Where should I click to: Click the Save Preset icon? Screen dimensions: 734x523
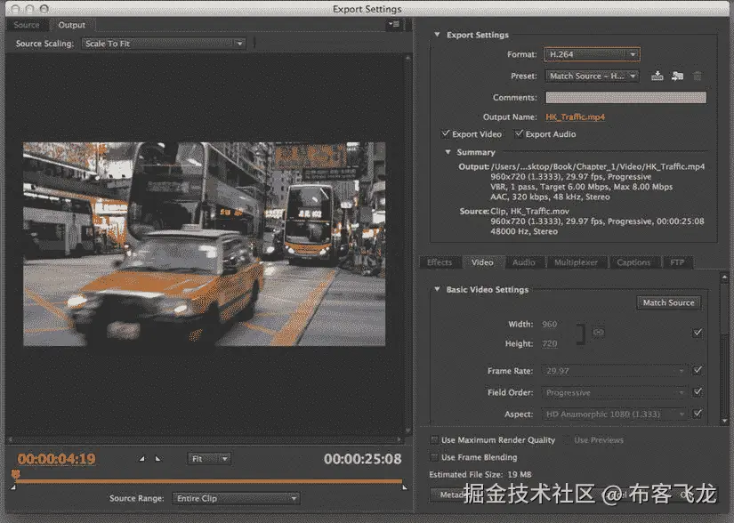click(x=657, y=76)
